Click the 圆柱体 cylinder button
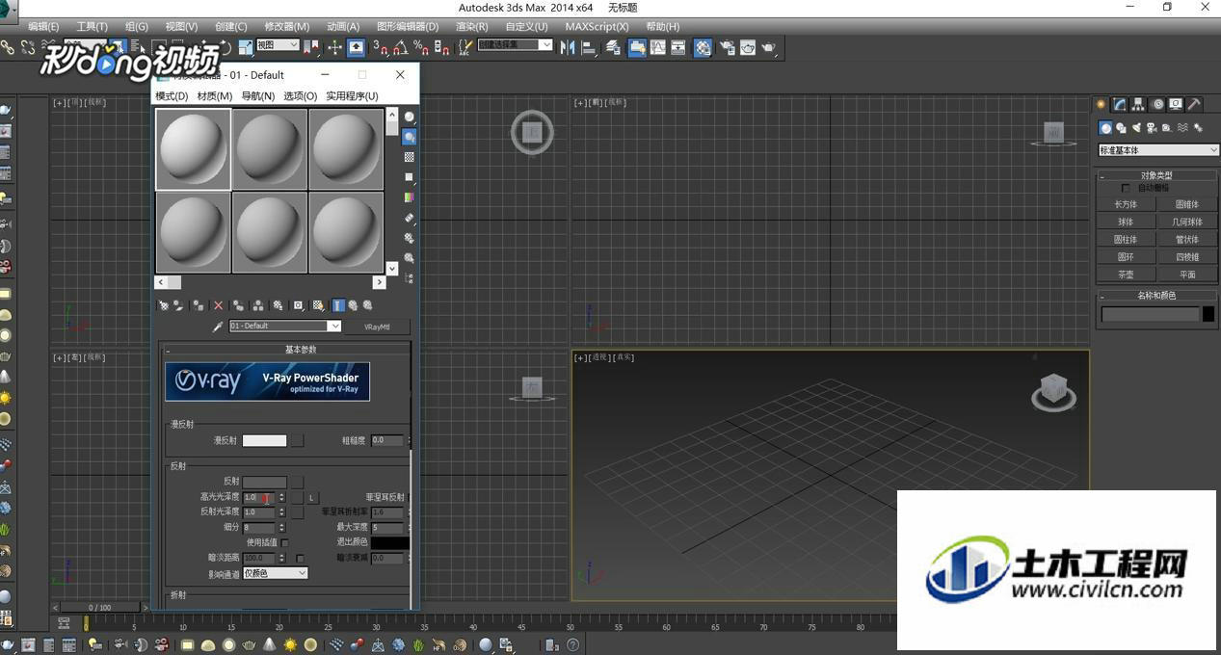The image size is (1221, 655). pos(1126,240)
